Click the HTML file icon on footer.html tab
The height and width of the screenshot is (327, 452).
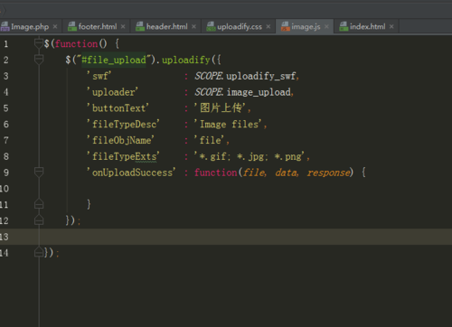coord(72,26)
